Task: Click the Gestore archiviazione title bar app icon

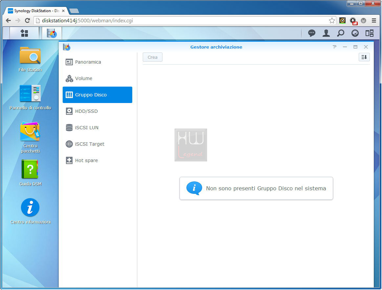Action: click(67, 47)
